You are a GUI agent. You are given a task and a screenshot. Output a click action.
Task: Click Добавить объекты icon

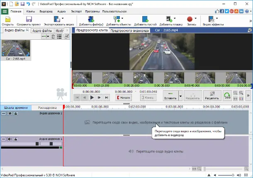[117, 19]
